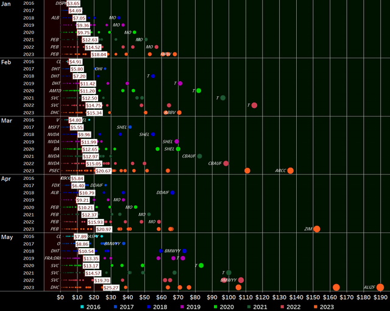Click the $13.35 data label
The width and height of the screenshot is (390, 311).
(x=91, y=259)
